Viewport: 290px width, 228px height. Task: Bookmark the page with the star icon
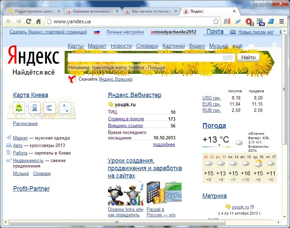click(216, 22)
